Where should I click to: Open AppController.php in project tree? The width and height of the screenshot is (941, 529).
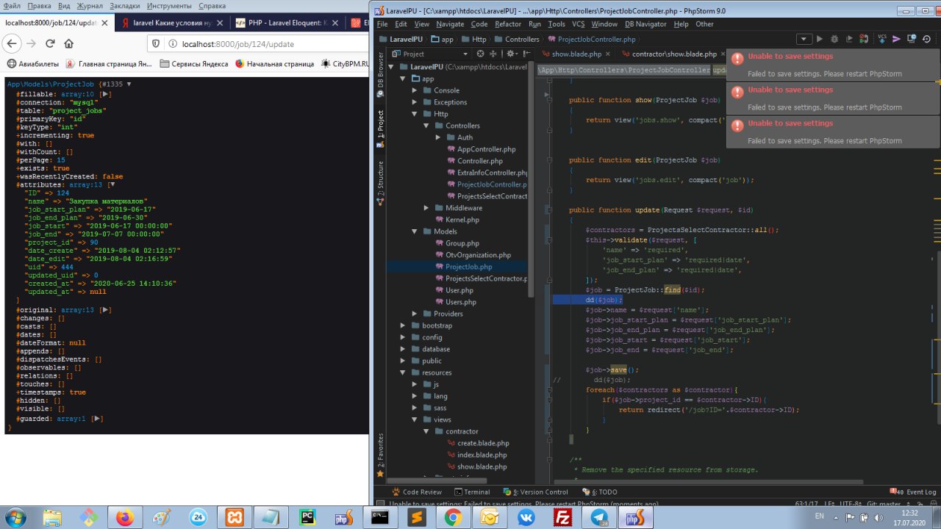486,149
